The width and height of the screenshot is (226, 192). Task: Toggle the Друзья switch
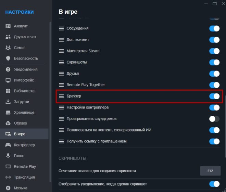tap(214, 74)
